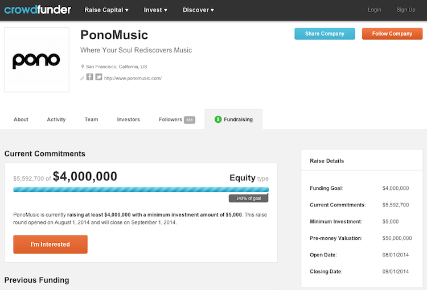The width and height of the screenshot is (427, 290).
Task: Click the I'm Interested button
Action: (x=50, y=245)
